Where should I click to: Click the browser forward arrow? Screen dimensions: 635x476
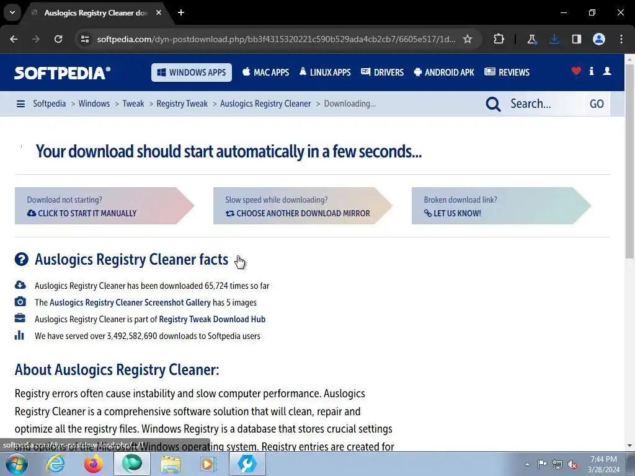point(35,39)
